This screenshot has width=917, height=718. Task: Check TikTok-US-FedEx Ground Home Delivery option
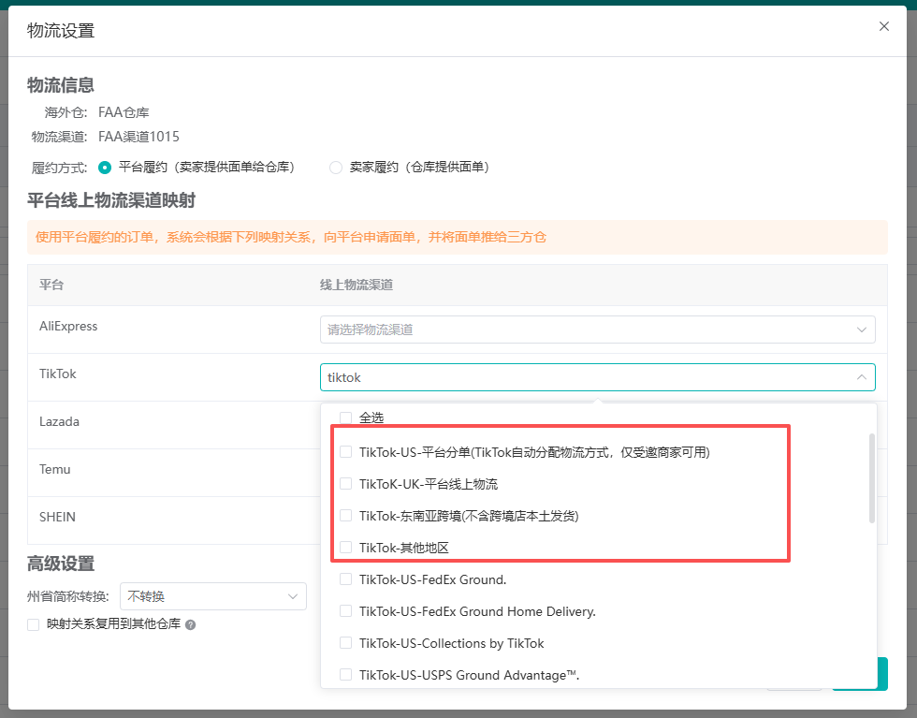point(345,611)
